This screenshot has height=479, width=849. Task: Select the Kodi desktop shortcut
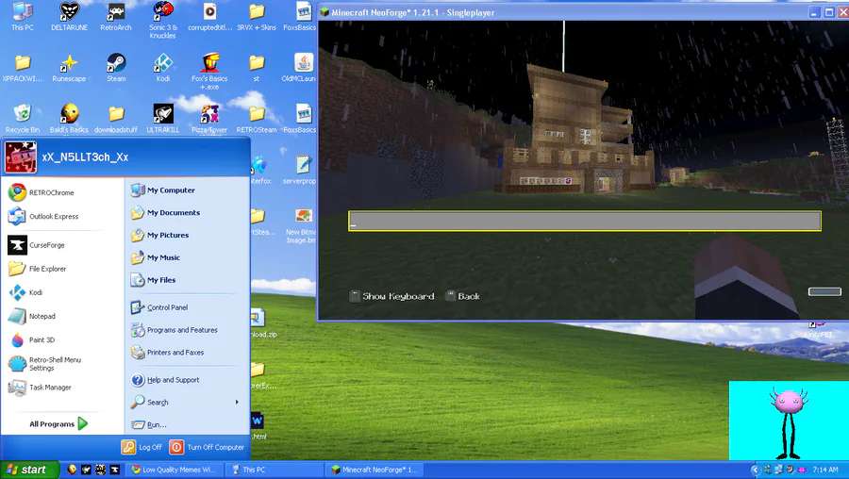pyautogui.click(x=163, y=68)
